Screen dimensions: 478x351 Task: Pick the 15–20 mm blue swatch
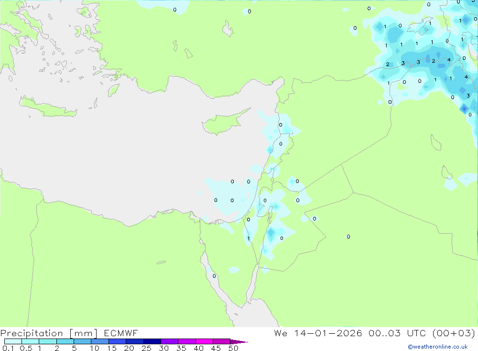pyautogui.click(x=118, y=341)
